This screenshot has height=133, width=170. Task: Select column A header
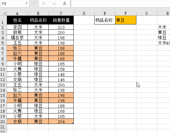17,13
